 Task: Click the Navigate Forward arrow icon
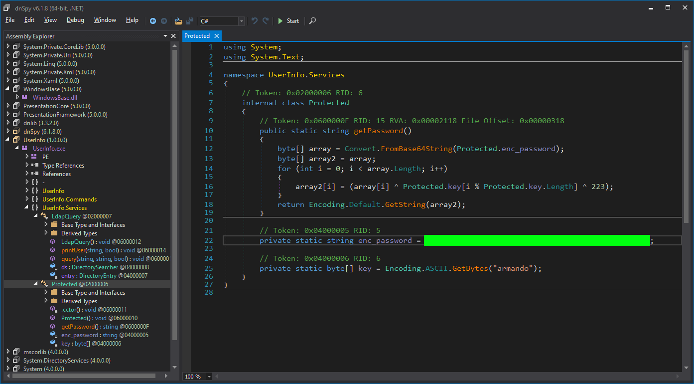(x=164, y=21)
